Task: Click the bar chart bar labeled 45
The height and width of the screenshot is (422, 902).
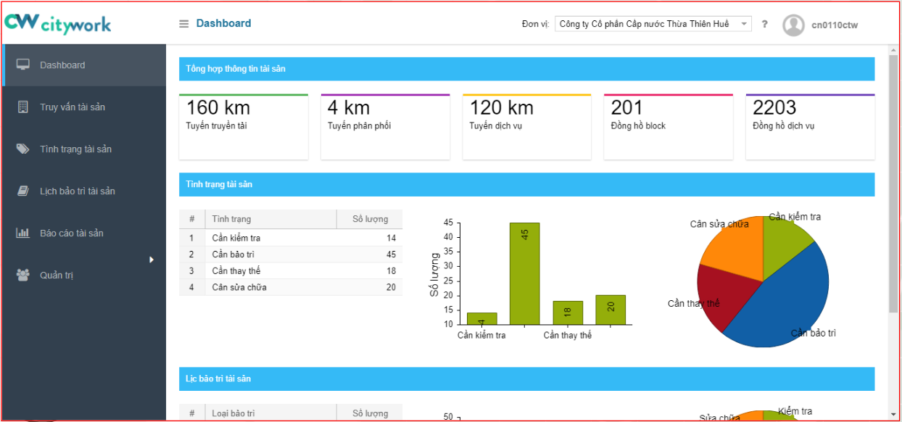Action: [x=525, y=273]
